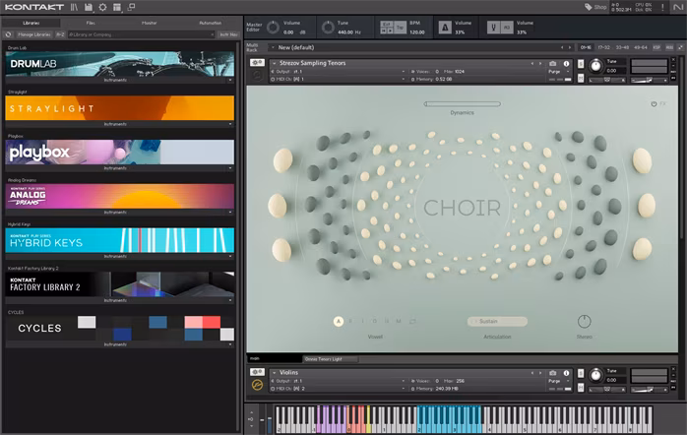The width and height of the screenshot is (687, 435).
Task: Toggle the A-Z library sort button
Action: (x=60, y=34)
